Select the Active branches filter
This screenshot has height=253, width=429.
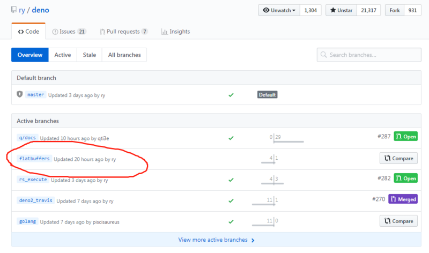click(x=63, y=55)
